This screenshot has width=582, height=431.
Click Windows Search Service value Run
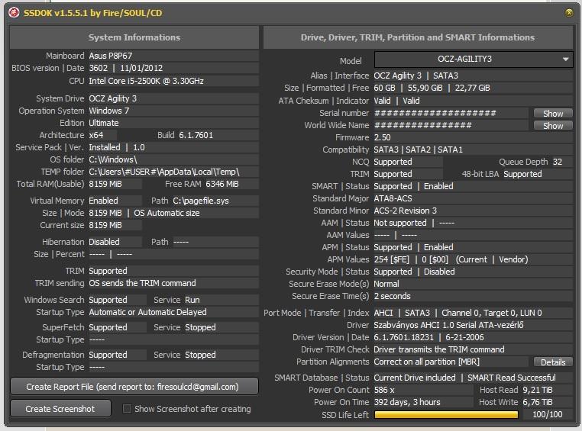[192, 300]
